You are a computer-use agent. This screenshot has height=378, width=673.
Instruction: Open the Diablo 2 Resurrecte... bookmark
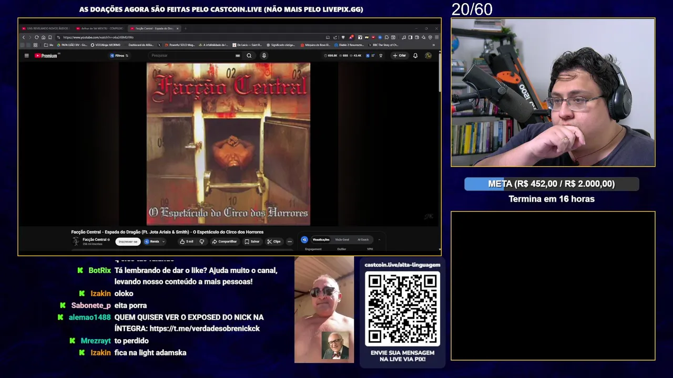349,45
